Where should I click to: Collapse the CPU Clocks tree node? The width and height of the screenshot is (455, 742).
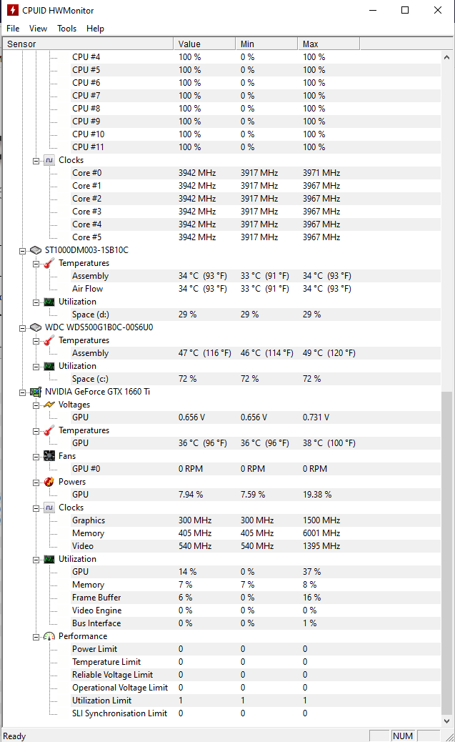36,160
